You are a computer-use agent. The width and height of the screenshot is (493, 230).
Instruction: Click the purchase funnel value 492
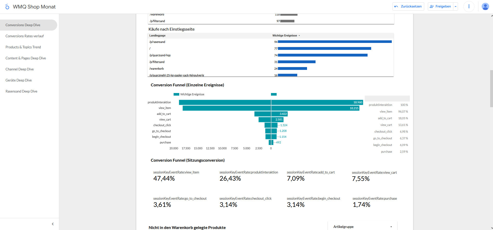(278, 142)
